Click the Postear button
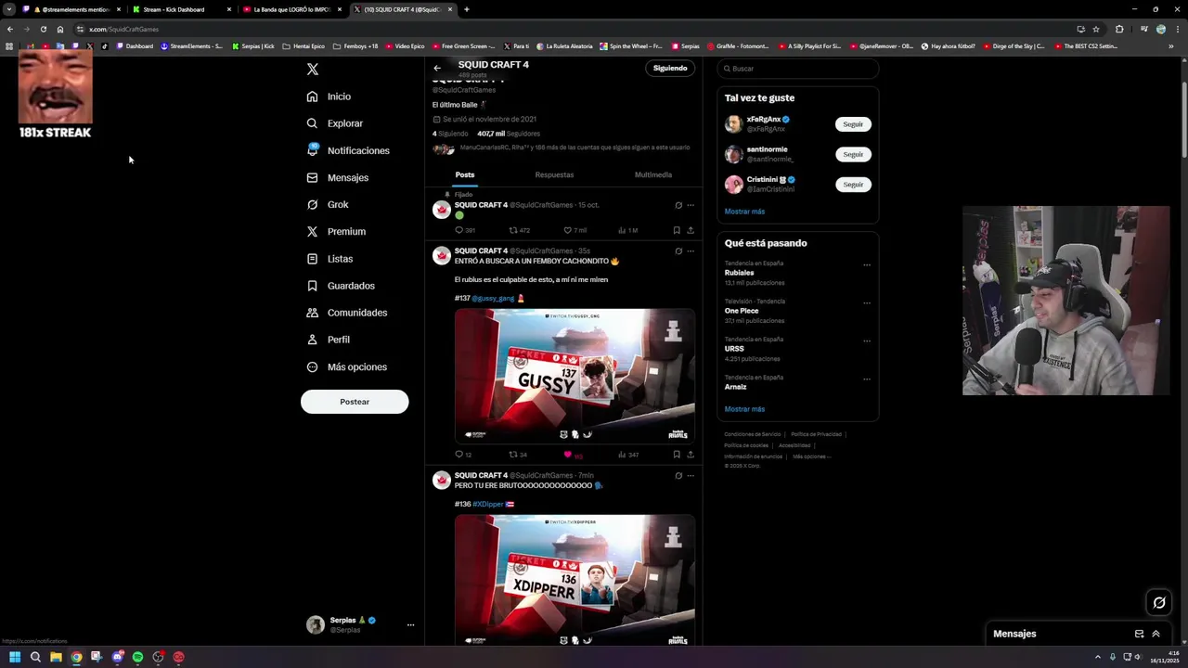The height and width of the screenshot is (668, 1188). coord(355,402)
